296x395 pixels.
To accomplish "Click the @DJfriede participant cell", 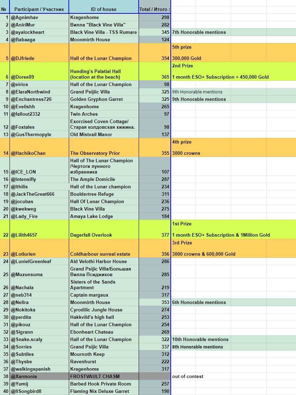I will (x=39, y=53).
